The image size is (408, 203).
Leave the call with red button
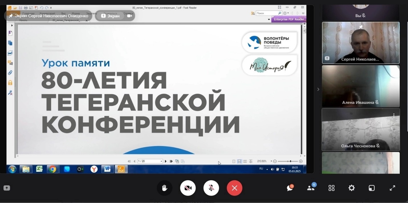234,188
